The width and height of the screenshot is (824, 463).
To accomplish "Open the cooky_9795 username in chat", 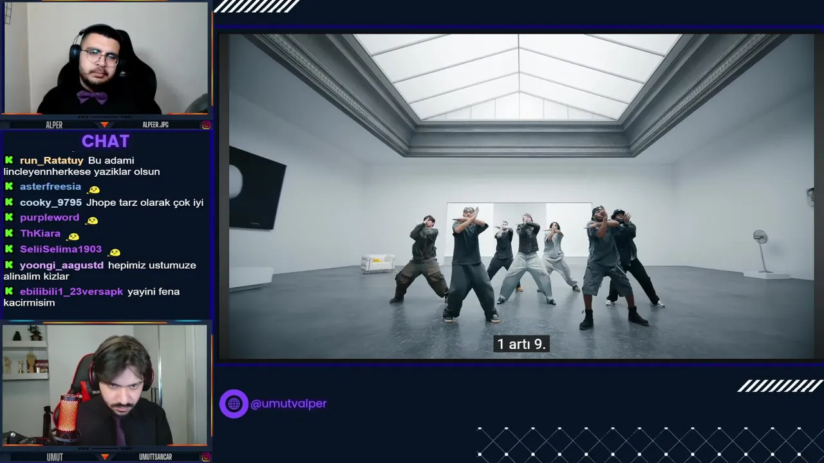I will coord(51,202).
